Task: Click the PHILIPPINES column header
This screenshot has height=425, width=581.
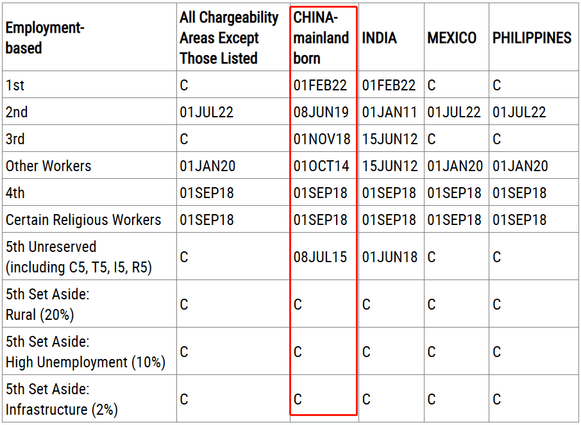Action: [x=532, y=38]
